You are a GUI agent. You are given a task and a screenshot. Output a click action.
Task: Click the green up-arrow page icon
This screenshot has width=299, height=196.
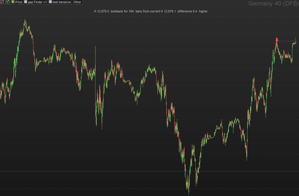pyautogui.click(x=7, y=2)
